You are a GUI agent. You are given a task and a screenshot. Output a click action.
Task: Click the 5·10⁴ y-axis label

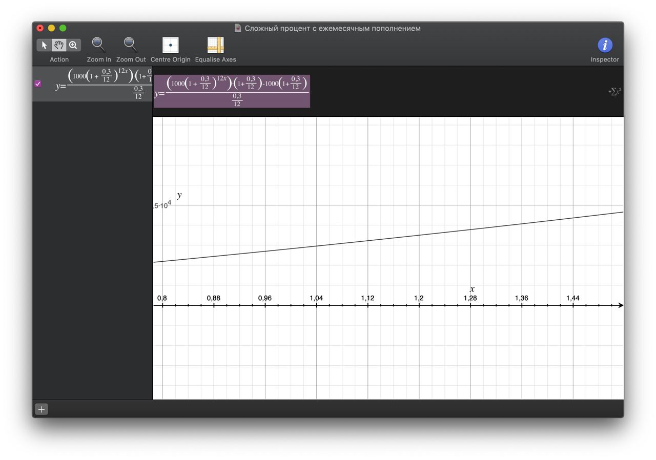coord(162,205)
